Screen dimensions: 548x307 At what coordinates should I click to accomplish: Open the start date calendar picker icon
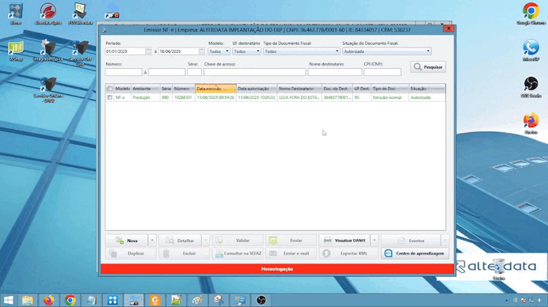pos(149,51)
